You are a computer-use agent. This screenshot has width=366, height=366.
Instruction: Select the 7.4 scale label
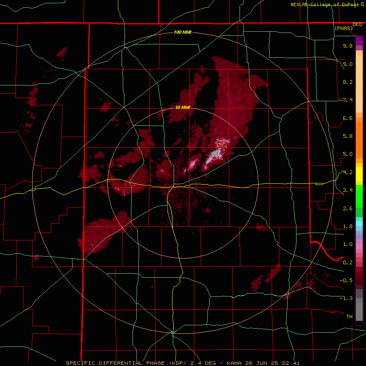pos(348,100)
